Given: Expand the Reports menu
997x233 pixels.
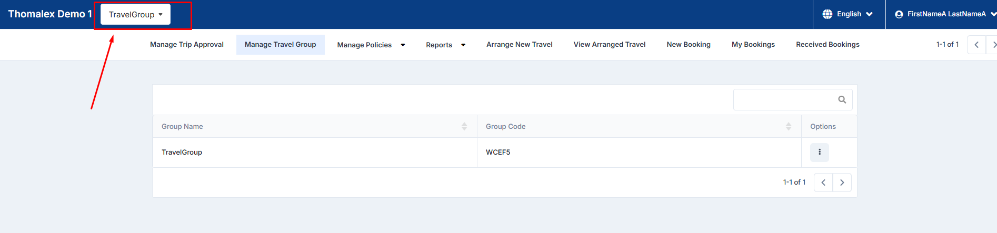Looking at the screenshot, I should 446,45.
